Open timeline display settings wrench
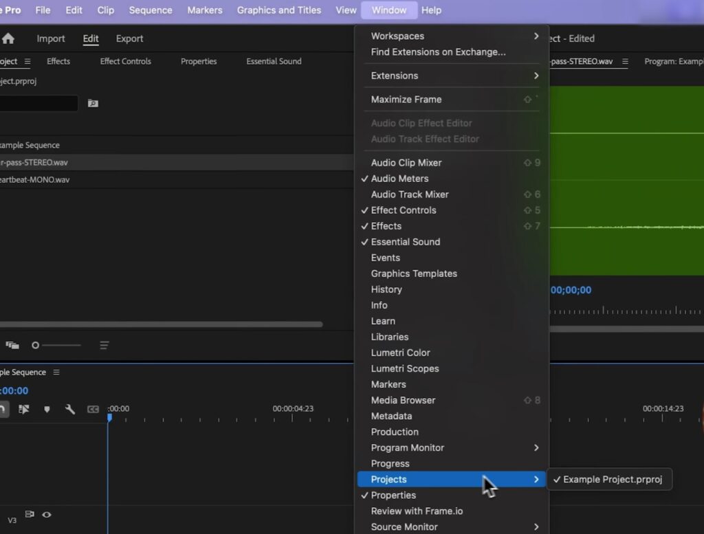This screenshot has width=704, height=534. [x=69, y=409]
